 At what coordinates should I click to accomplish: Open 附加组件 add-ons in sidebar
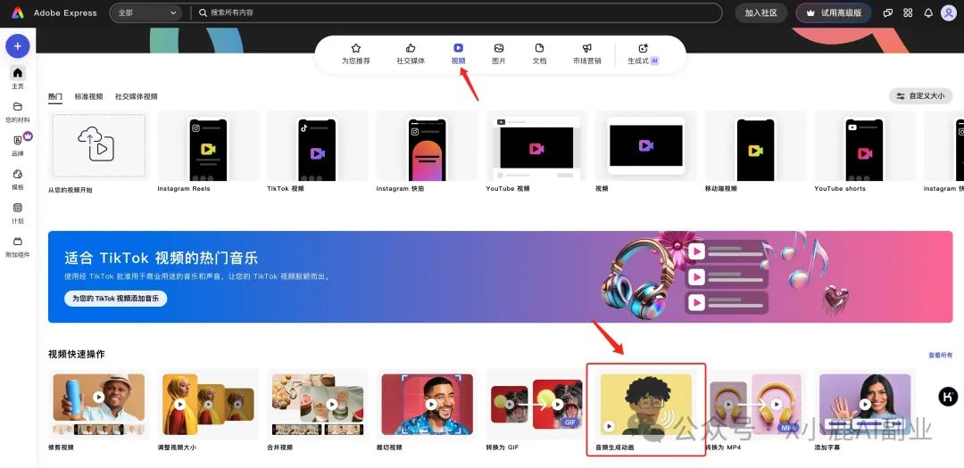pos(17,247)
